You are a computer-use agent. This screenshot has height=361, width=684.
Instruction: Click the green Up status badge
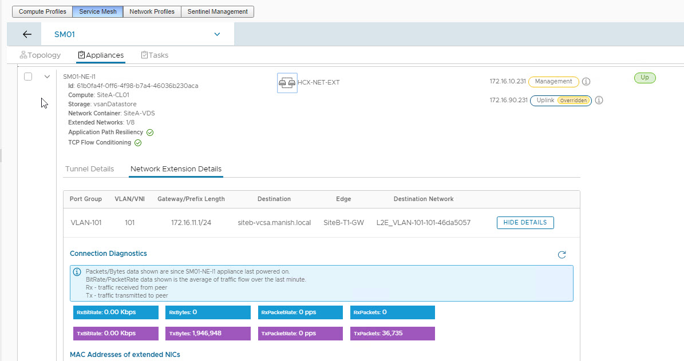coord(645,78)
